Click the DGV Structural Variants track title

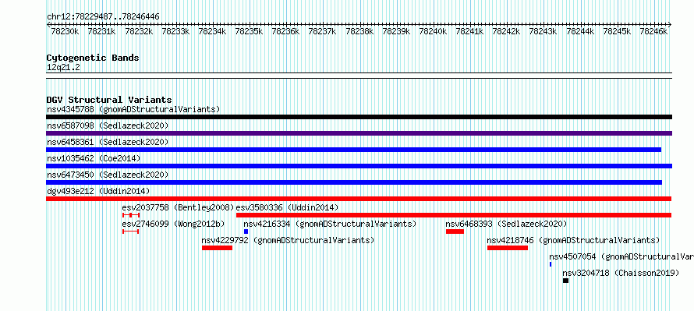tap(109, 100)
